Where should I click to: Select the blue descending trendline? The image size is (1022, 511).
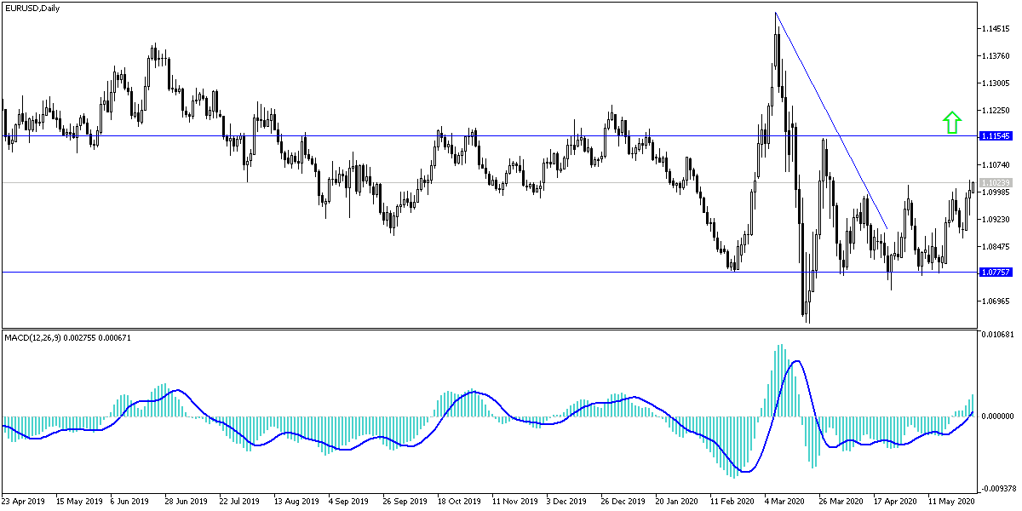coord(830,119)
